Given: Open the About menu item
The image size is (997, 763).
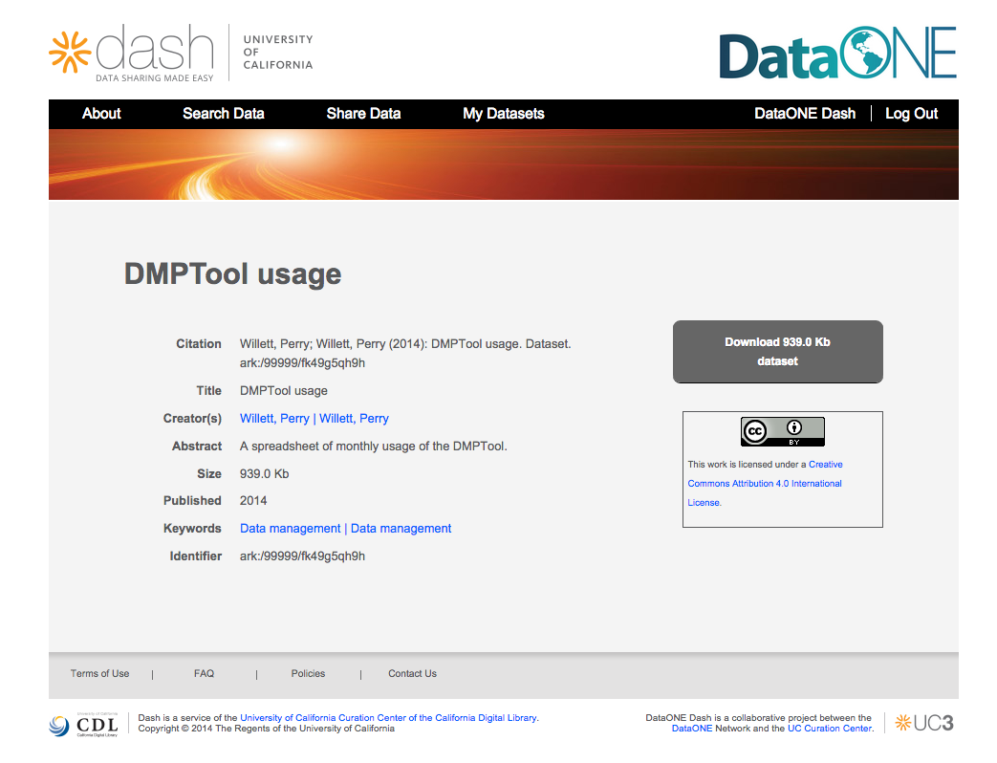Looking at the screenshot, I should (101, 114).
